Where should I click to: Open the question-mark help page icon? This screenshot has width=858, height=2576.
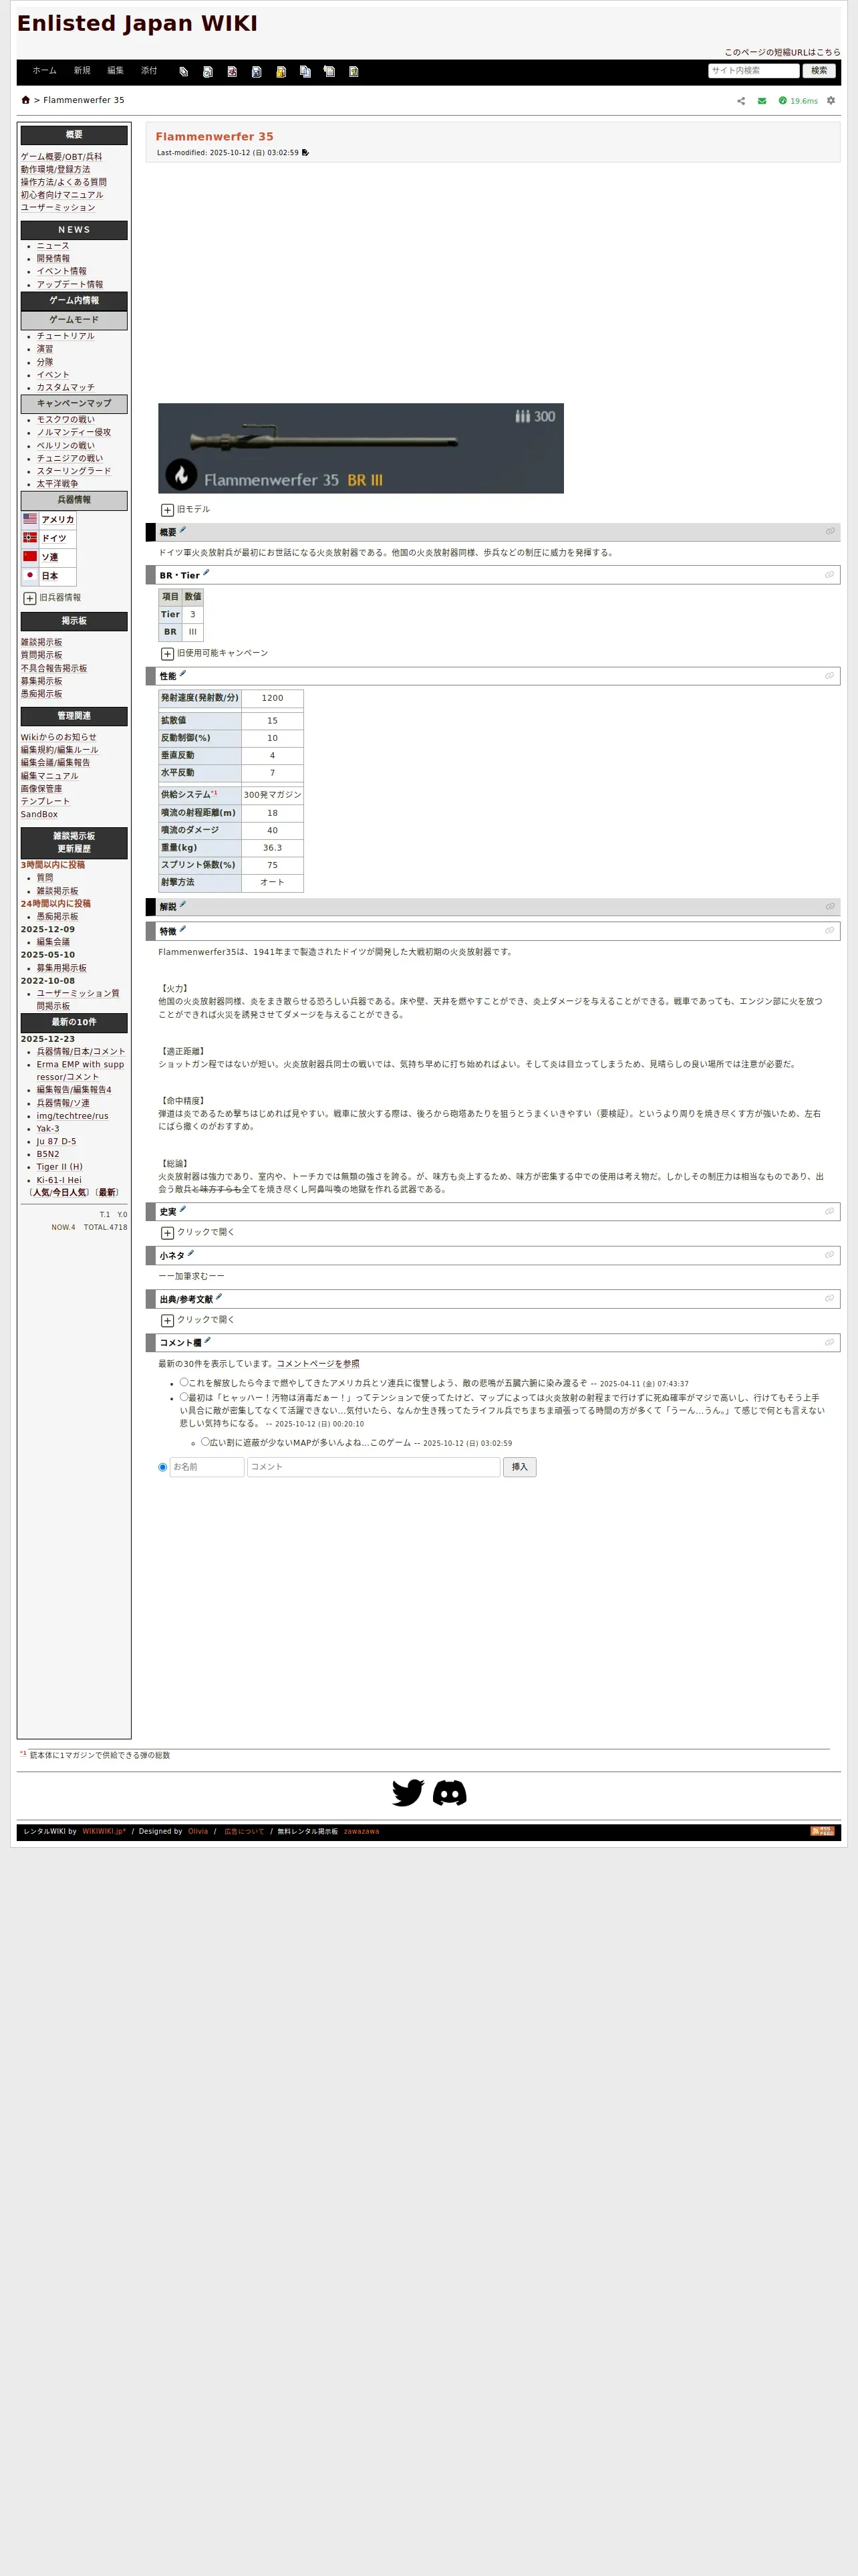(x=353, y=72)
